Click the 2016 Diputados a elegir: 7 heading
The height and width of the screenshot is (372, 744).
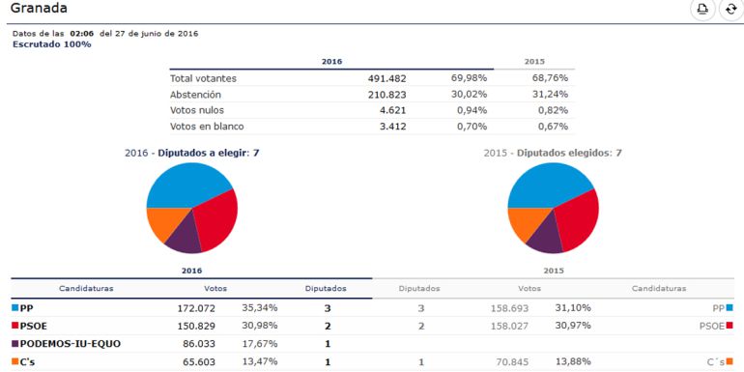click(191, 154)
